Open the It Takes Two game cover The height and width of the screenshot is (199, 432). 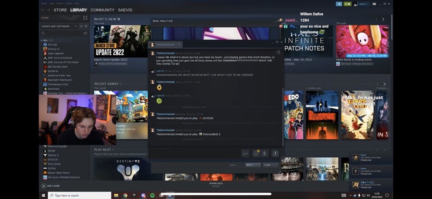coord(357,115)
